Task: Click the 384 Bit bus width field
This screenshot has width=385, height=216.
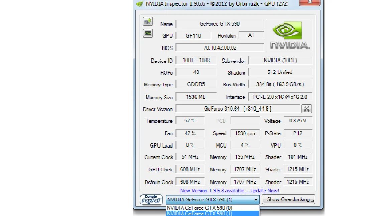Action: 280,84
